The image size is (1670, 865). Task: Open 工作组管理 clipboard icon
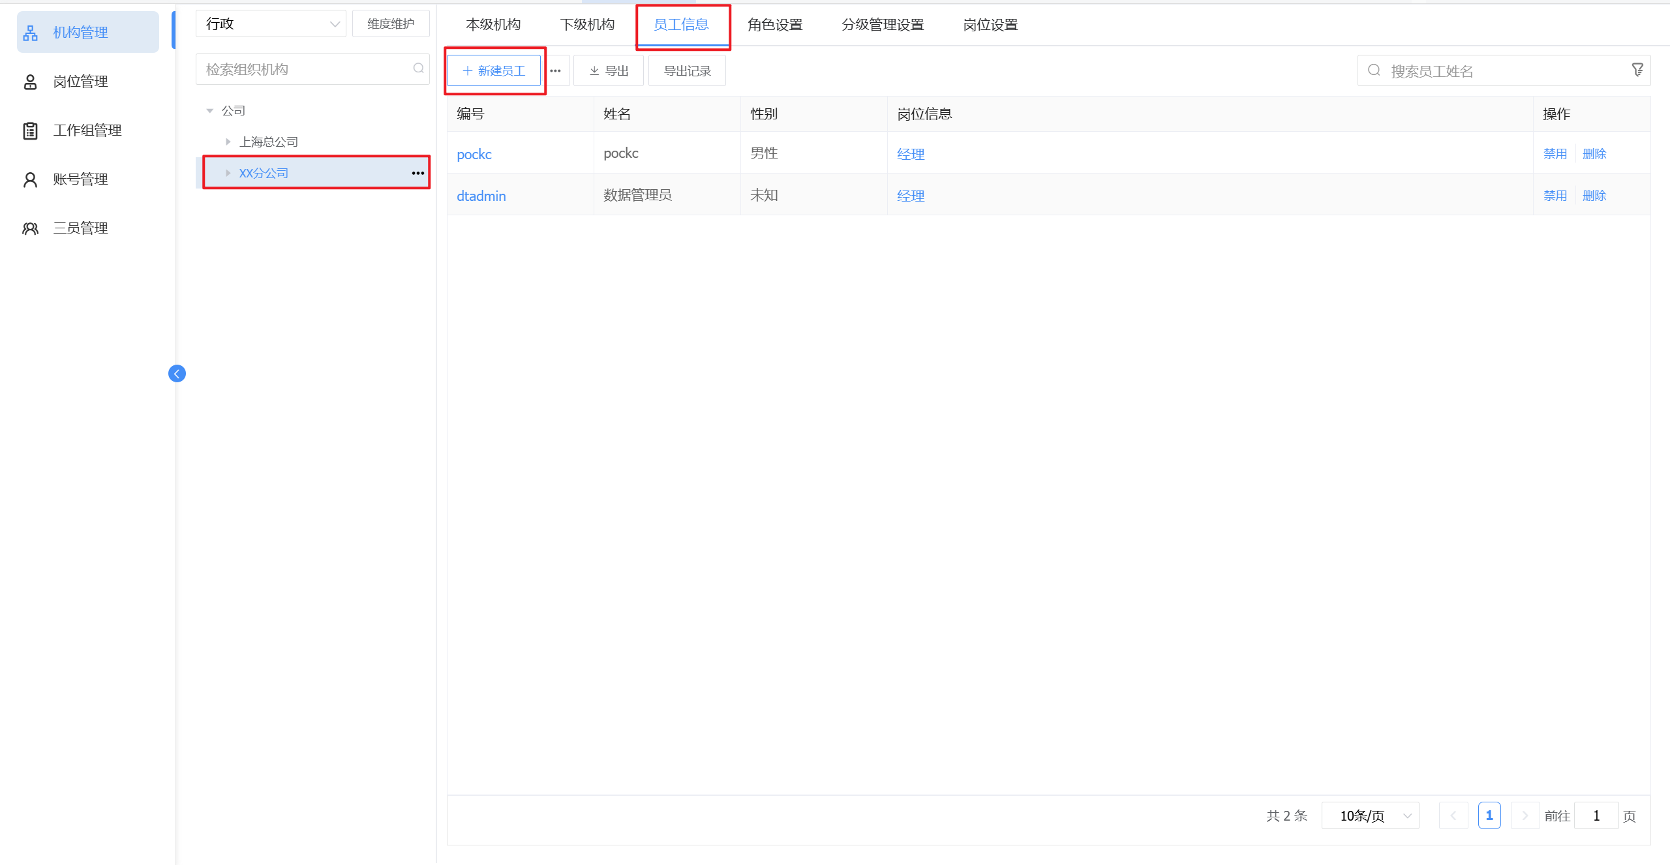[x=31, y=130]
